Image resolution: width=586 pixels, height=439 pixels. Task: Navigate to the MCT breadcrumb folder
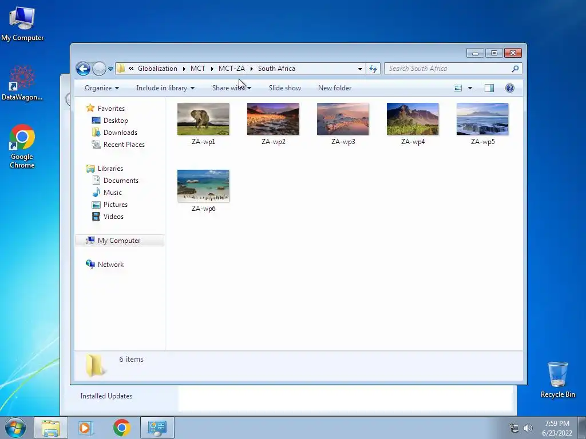[197, 69]
